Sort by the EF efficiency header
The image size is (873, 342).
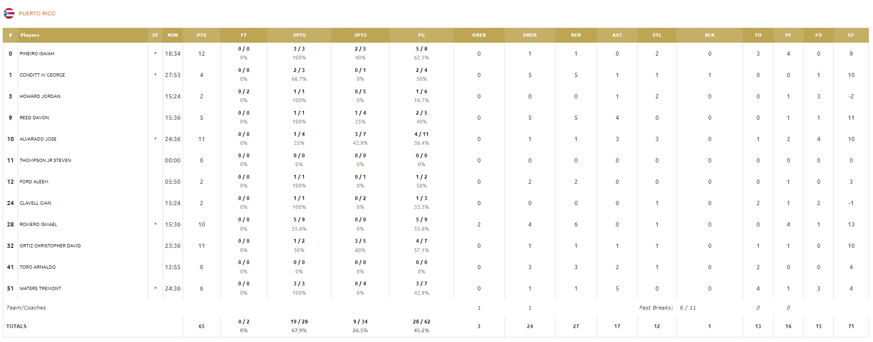point(851,35)
